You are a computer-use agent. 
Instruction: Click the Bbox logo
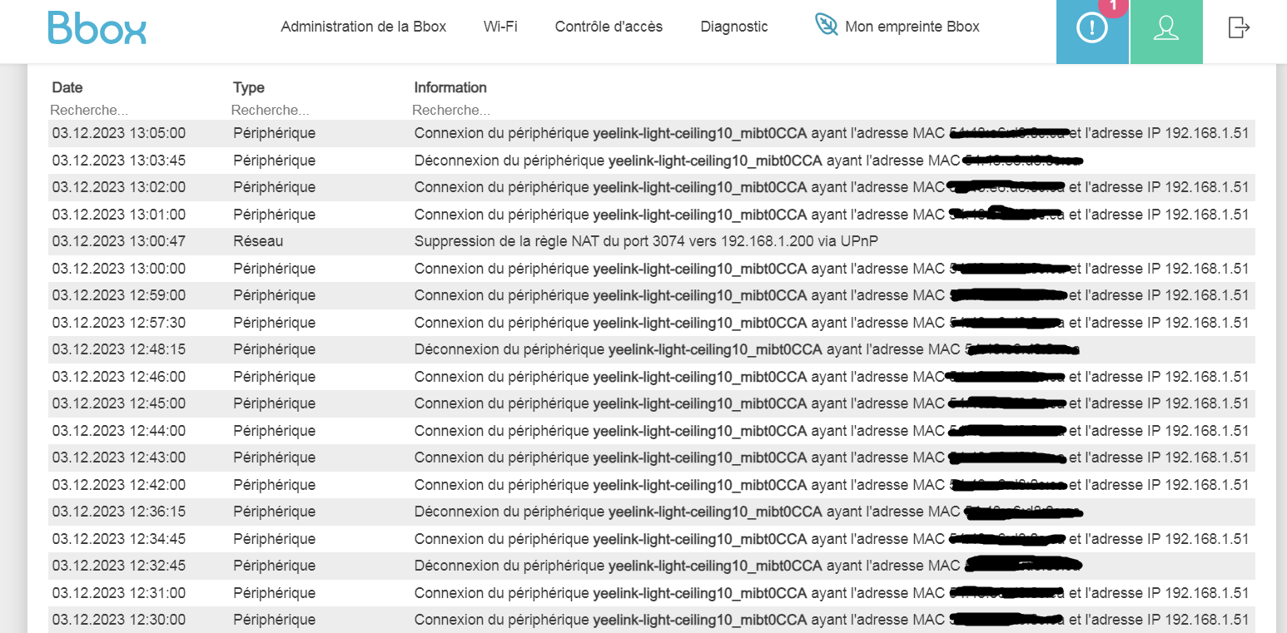coord(97,27)
